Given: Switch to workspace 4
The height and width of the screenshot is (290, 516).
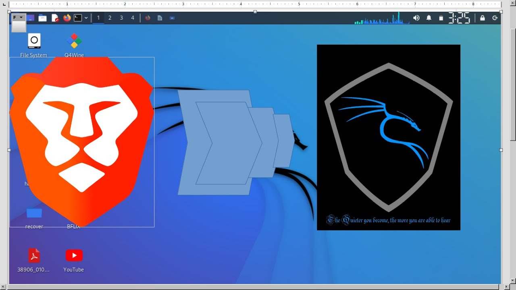Looking at the screenshot, I should 133,18.
